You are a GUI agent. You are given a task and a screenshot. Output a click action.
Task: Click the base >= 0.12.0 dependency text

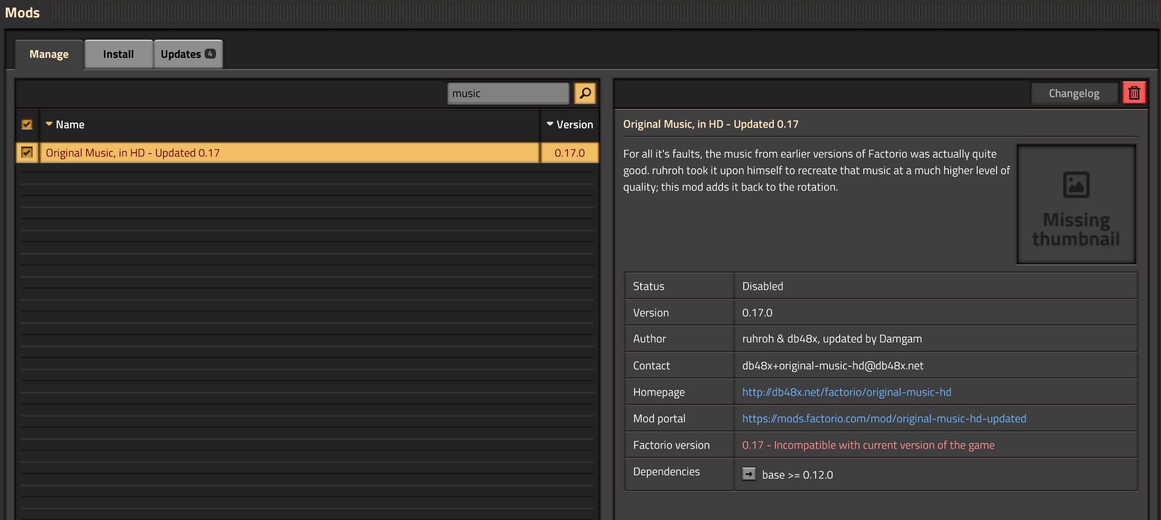point(798,475)
